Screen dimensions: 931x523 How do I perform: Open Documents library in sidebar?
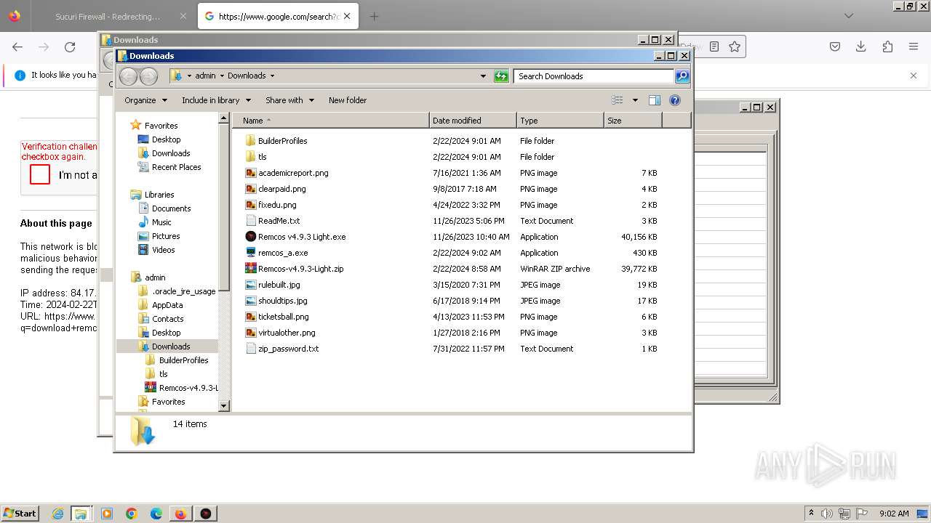point(164,208)
